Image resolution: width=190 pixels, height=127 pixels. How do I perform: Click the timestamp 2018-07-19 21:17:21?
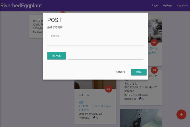click(90, 114)
